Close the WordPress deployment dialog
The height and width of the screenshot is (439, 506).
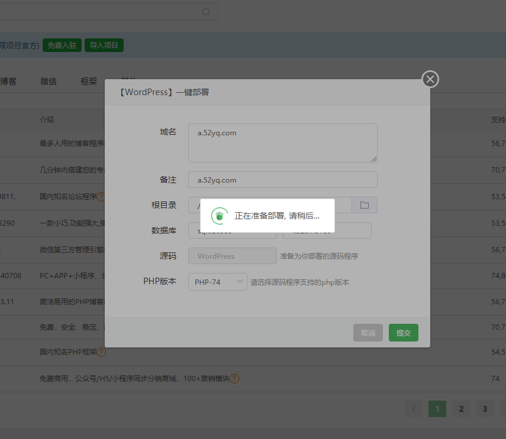pos(430,79)
